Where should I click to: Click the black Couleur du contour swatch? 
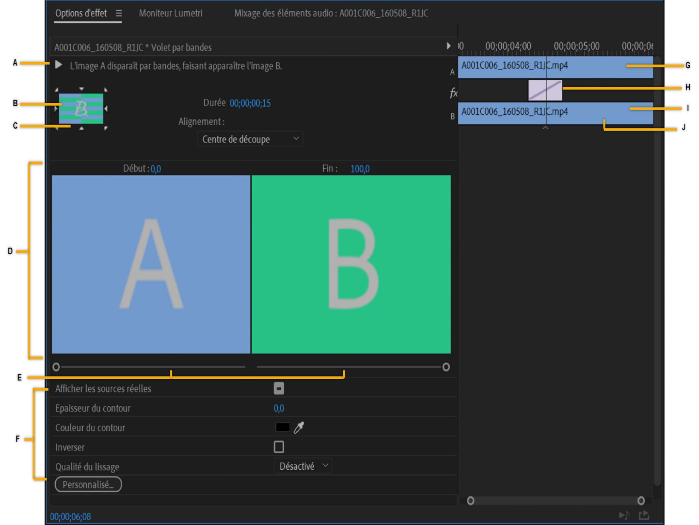click(282, 427)
